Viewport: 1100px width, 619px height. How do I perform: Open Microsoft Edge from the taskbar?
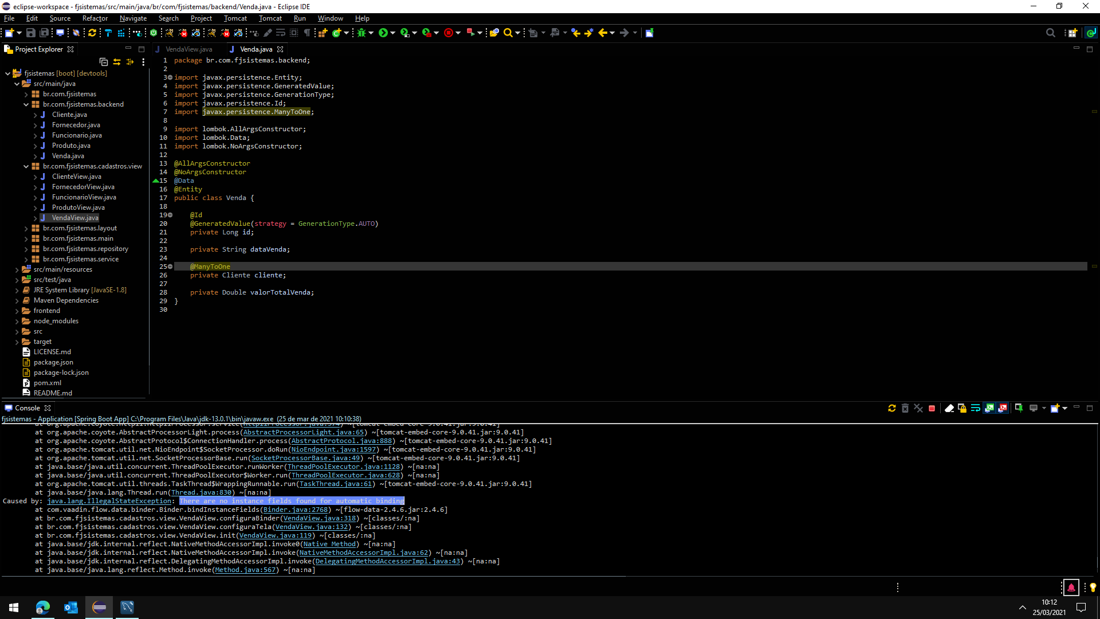(x=43, y=607)
